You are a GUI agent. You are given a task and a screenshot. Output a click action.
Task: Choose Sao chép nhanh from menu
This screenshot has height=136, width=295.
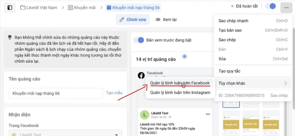point(253,21)
